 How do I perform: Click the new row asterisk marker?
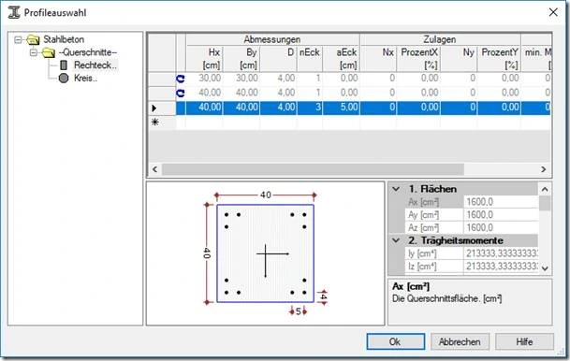(155, 123)
